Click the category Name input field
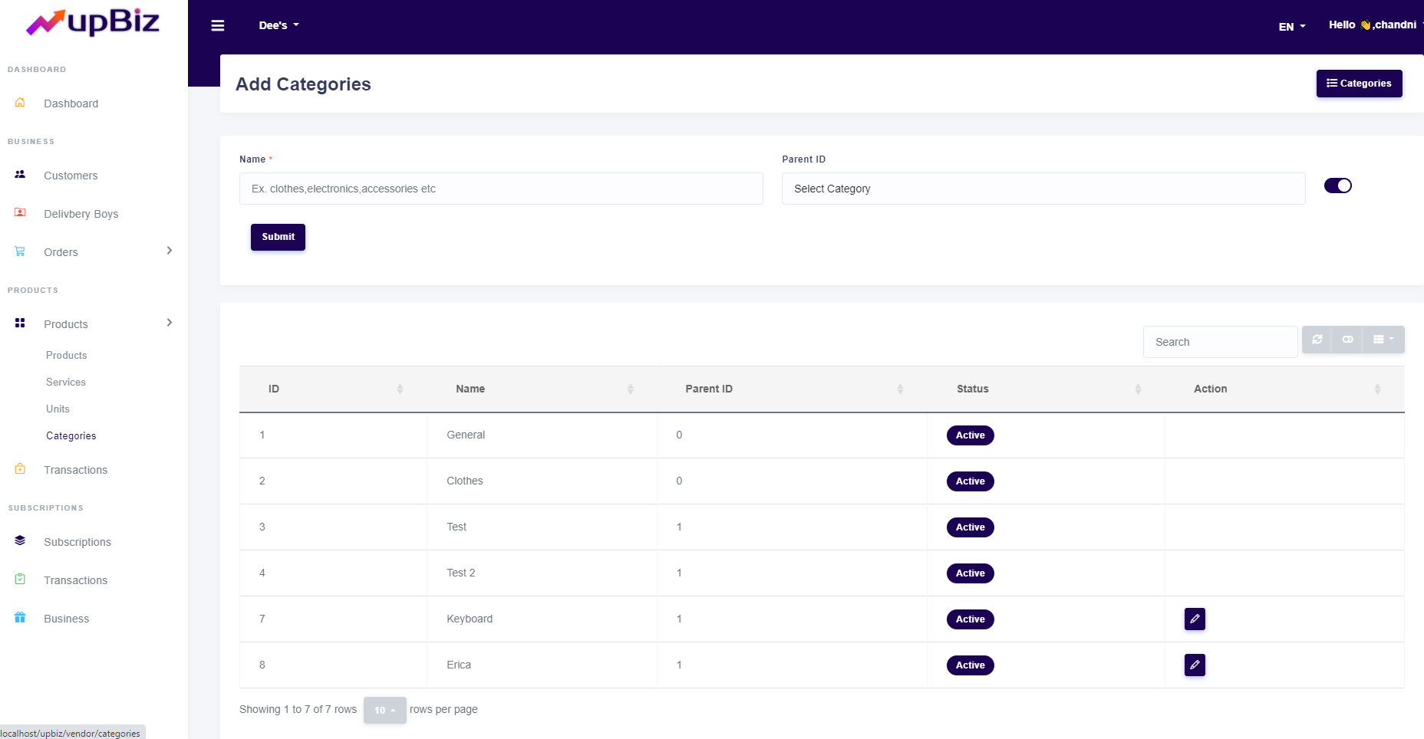The image size is (1424, 739). click(500, 189)
